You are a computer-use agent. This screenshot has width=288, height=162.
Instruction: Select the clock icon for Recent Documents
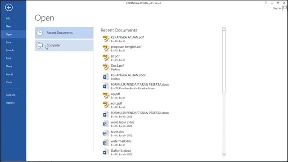(40, 33)
